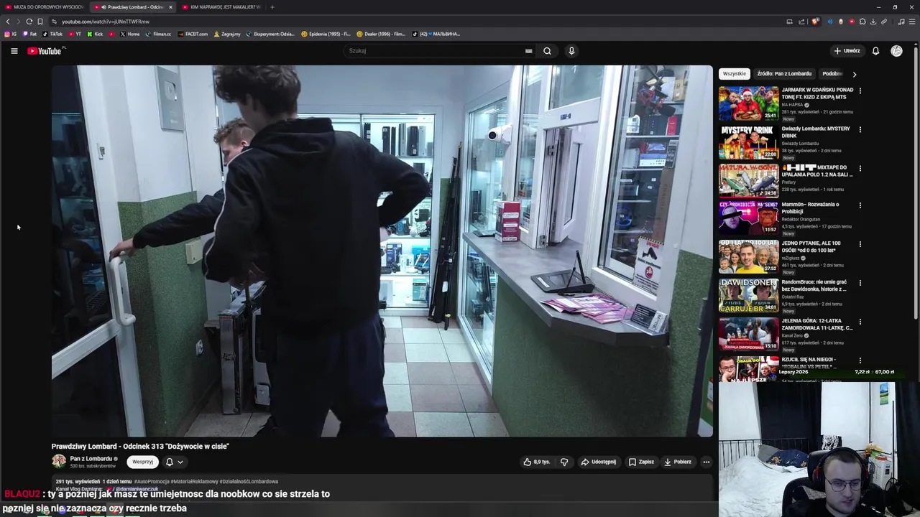Open the account avatar menu
920x517 pixels.
[896, 51]
